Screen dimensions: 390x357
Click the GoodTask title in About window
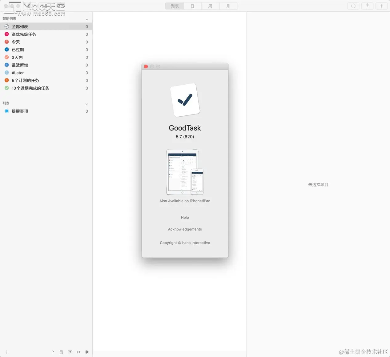click(x=185, y=128)
